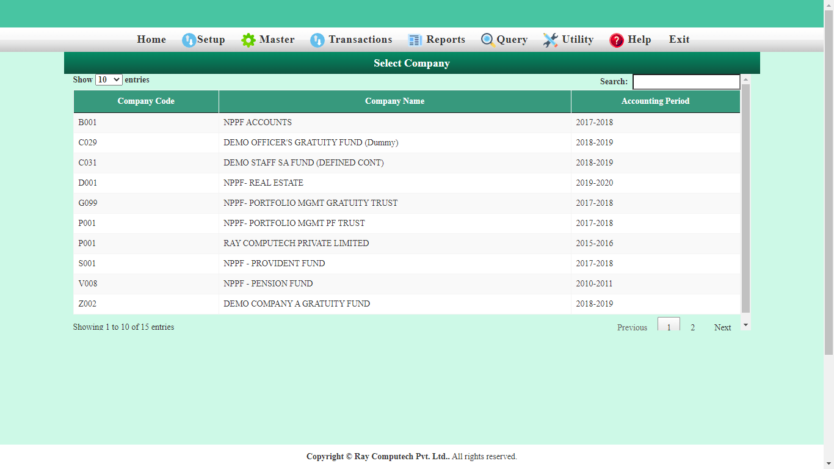The image size is (834, 469).
Task: Click the red Help question icon
Action: pyautogui.click(x=617, y=40)
